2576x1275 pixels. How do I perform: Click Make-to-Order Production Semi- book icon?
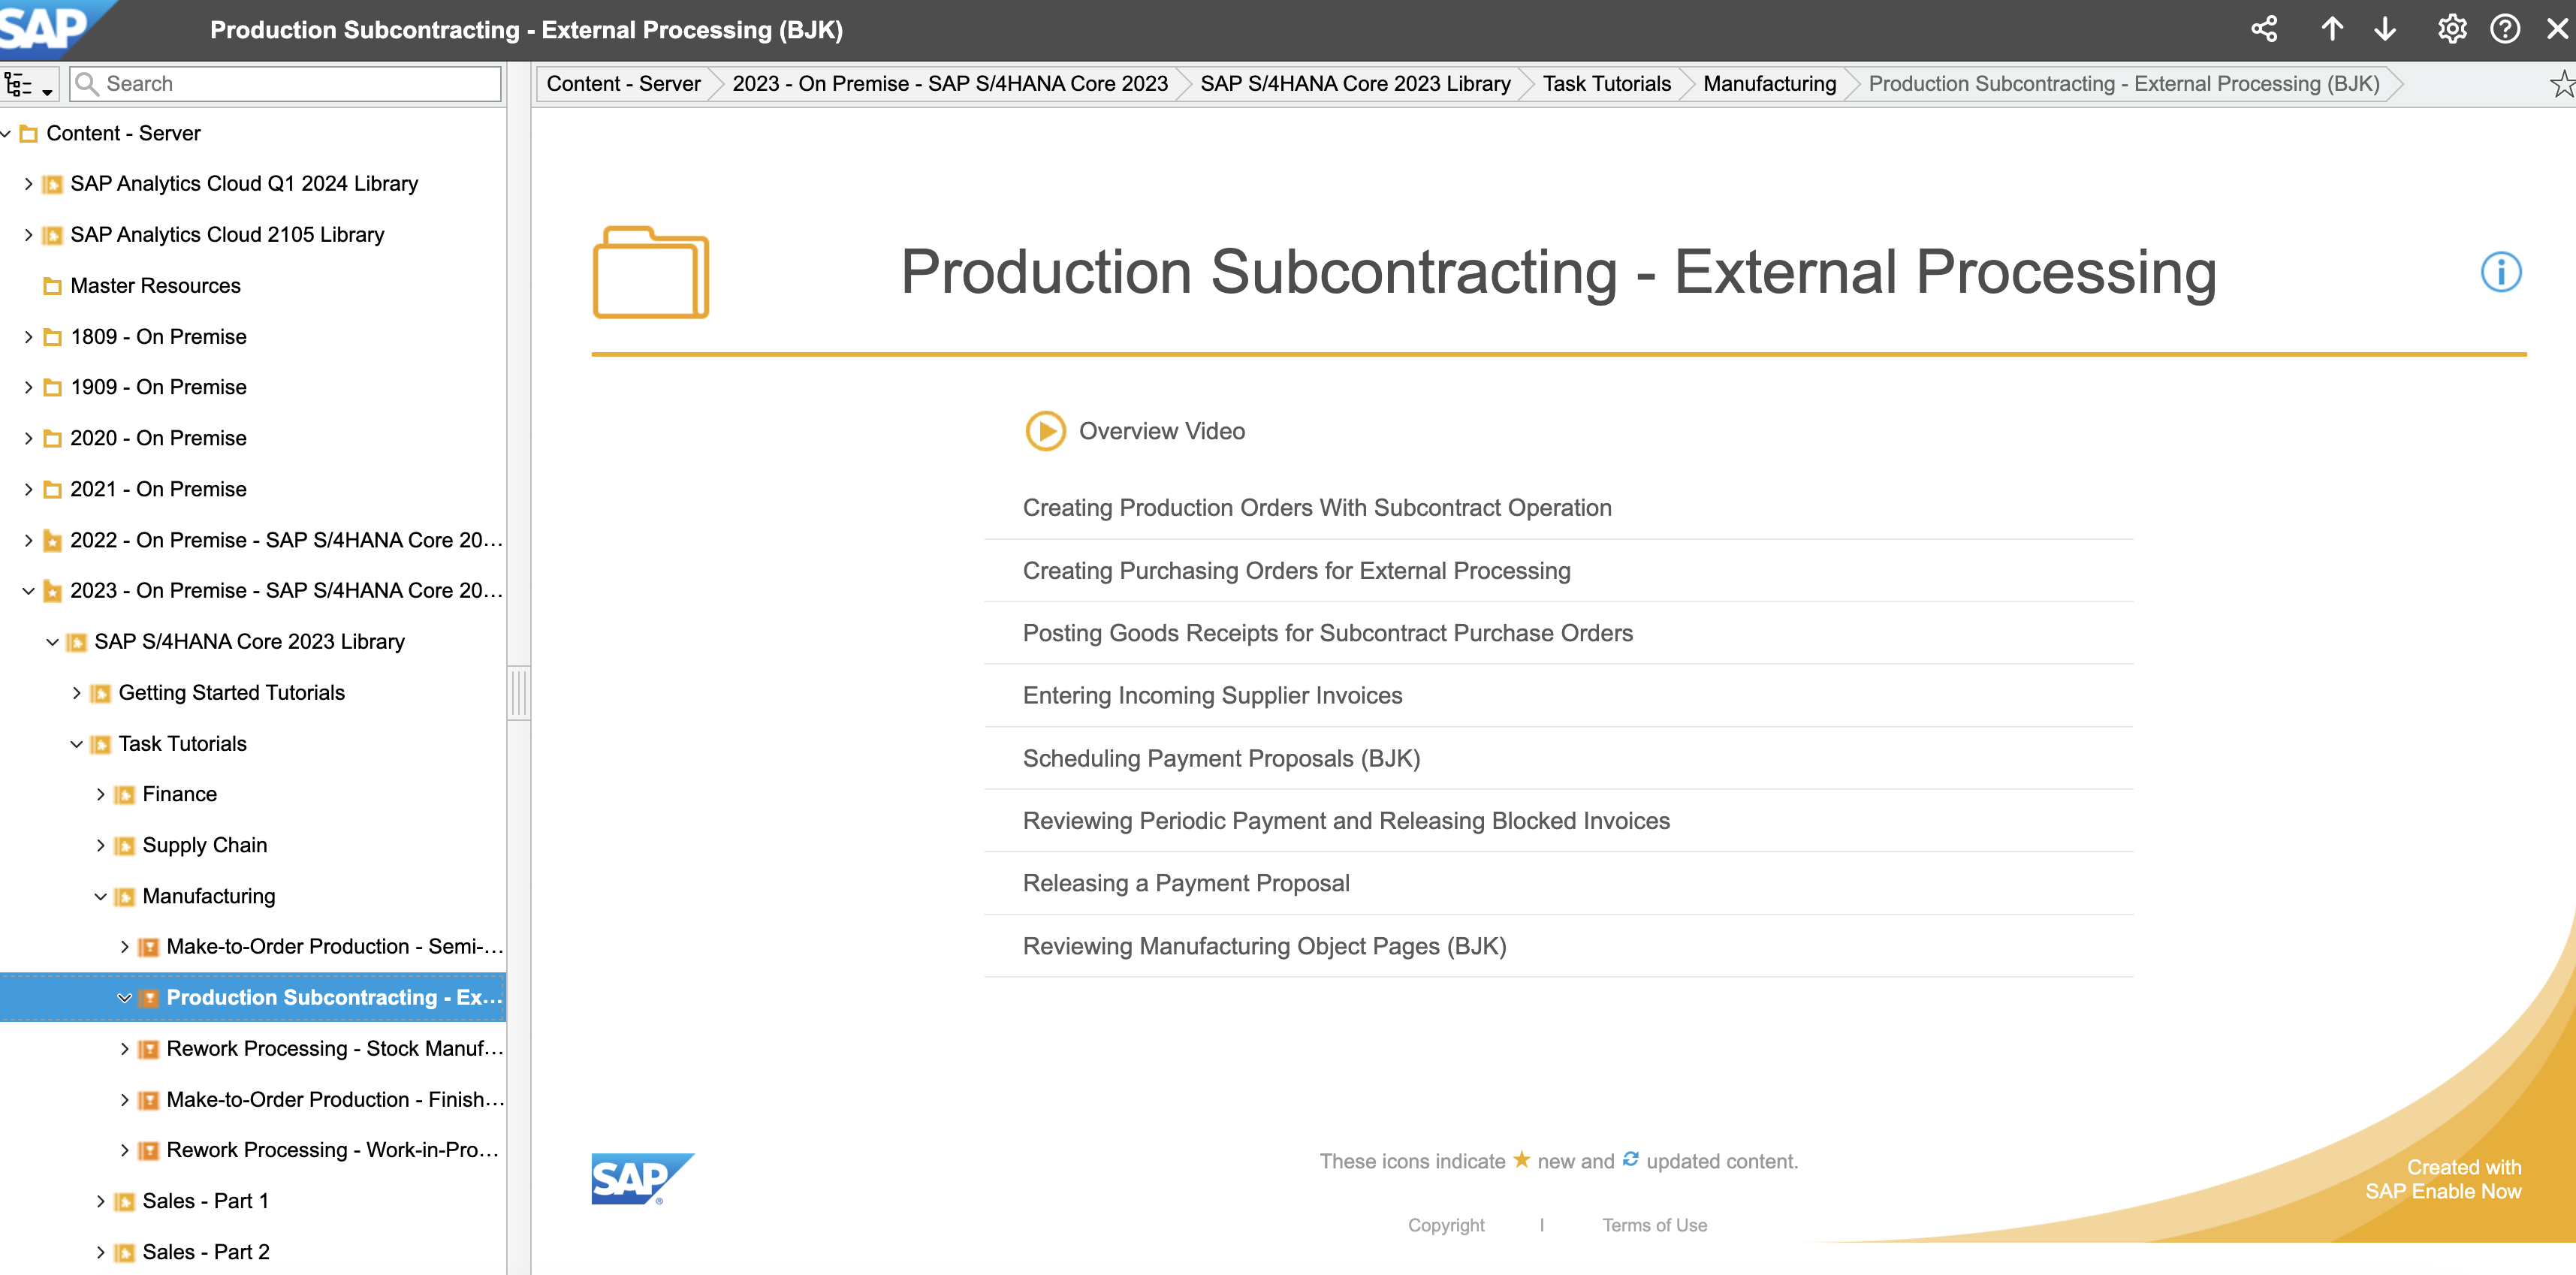coord(149,947)
